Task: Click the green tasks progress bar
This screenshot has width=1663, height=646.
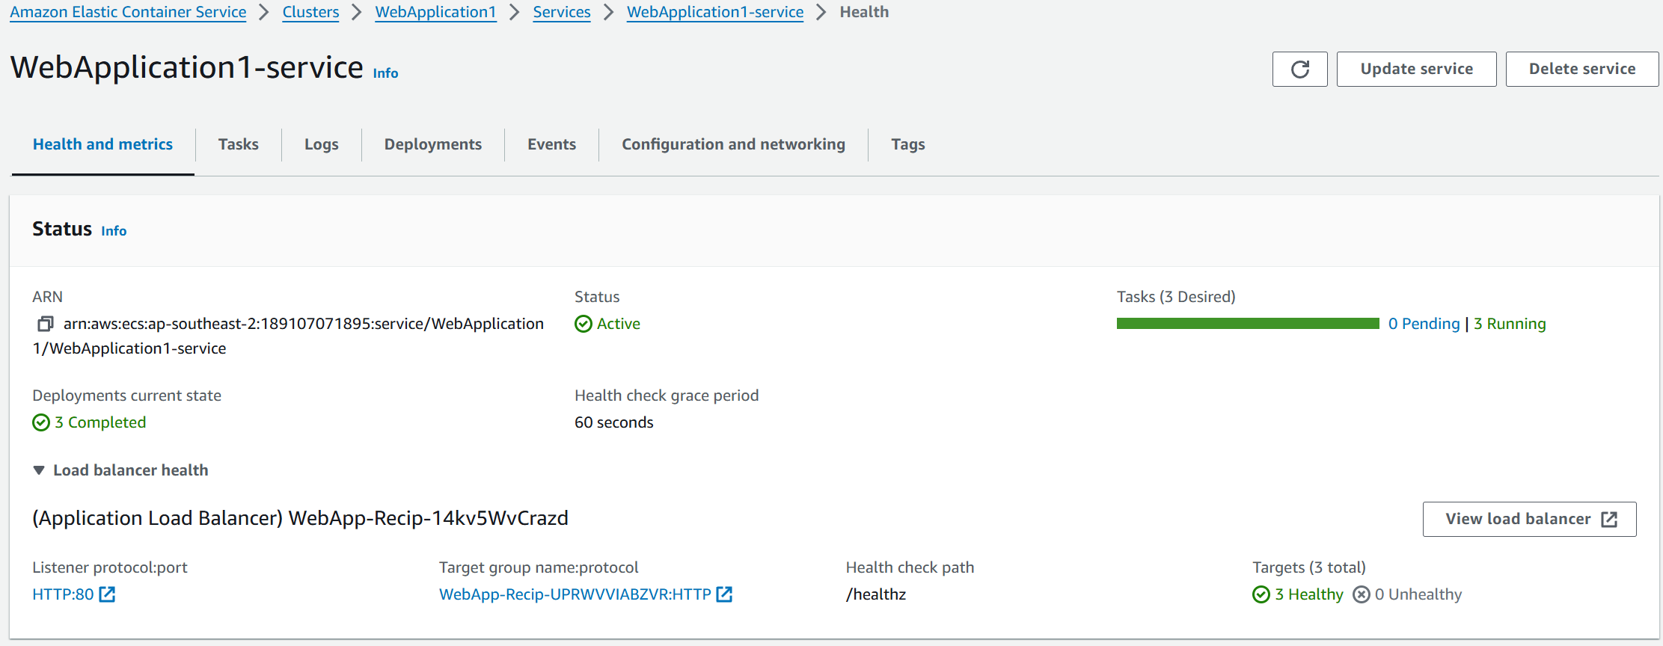Action: (x=1248, y=324)
